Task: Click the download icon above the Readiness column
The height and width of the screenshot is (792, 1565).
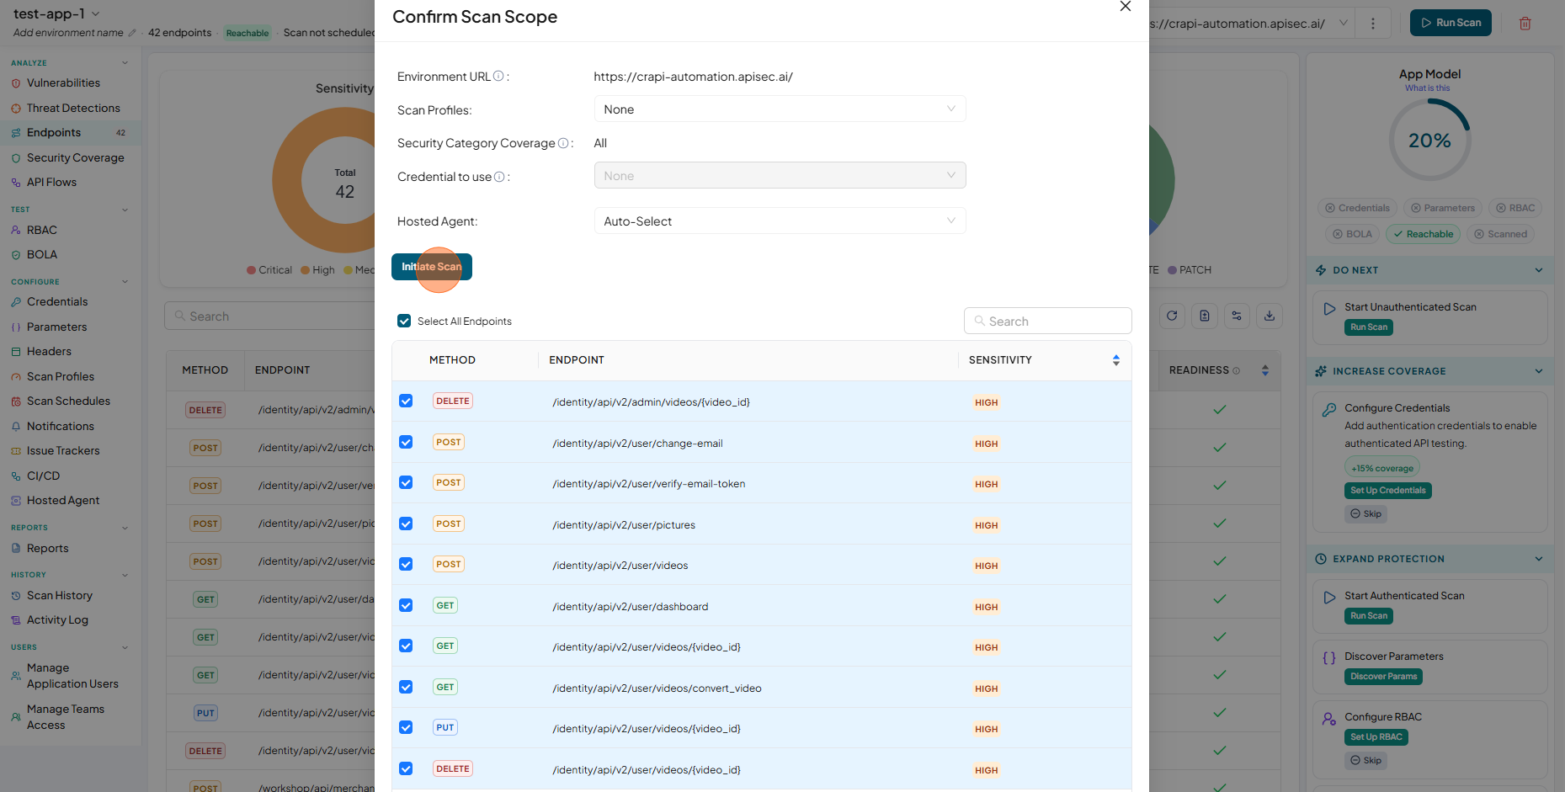Action: 1270,316
